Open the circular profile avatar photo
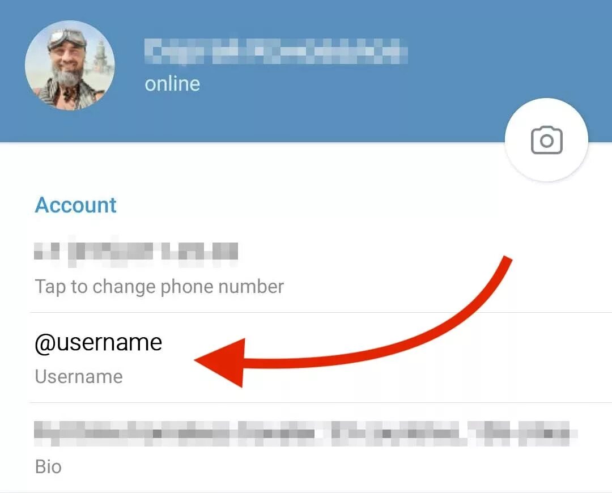Screen dimensions: 612x493 70,65
